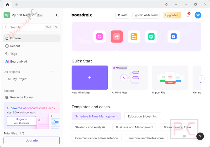Select the pink whiteboard icon
210x147 pixels.
(99, 36)
